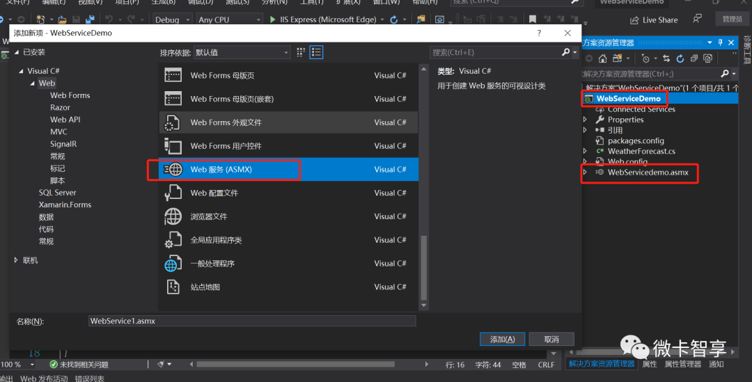Click the help question mark in dialog title
This screenshot has width=752, height=382.
[539, 33]
